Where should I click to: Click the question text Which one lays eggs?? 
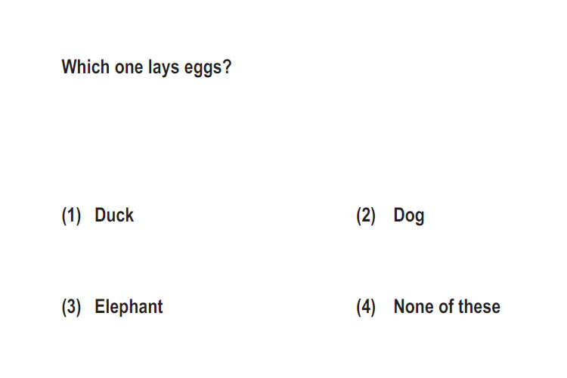[x=147, y=68]
